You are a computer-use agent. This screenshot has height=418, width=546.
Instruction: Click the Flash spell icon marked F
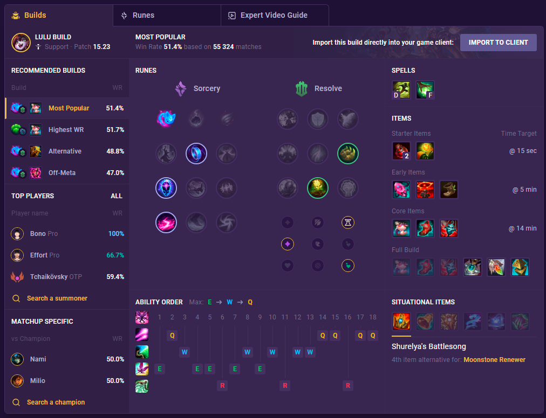pyautogui.click(x=425, y=90)
